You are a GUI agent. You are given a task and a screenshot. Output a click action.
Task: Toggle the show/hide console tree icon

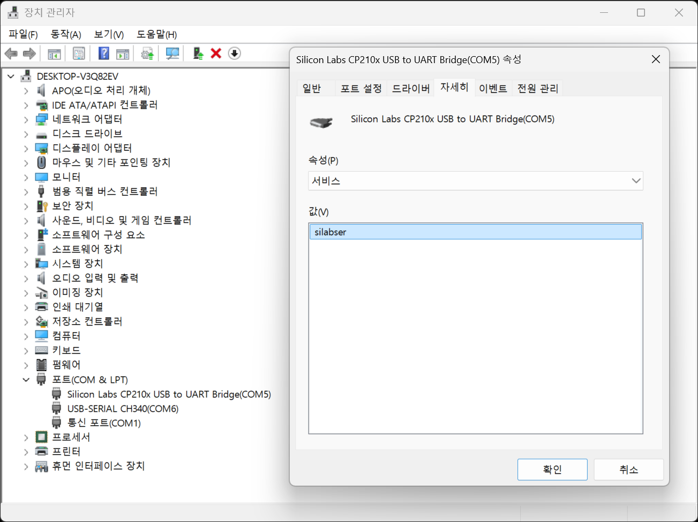(54, 53)
